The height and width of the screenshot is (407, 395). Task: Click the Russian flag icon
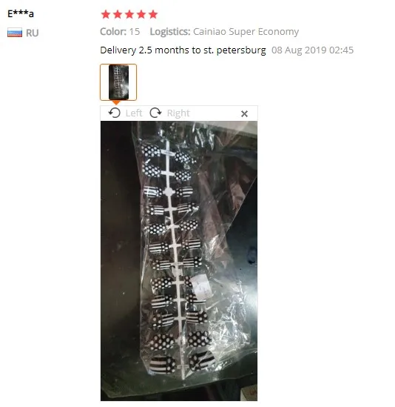(15, 33)
